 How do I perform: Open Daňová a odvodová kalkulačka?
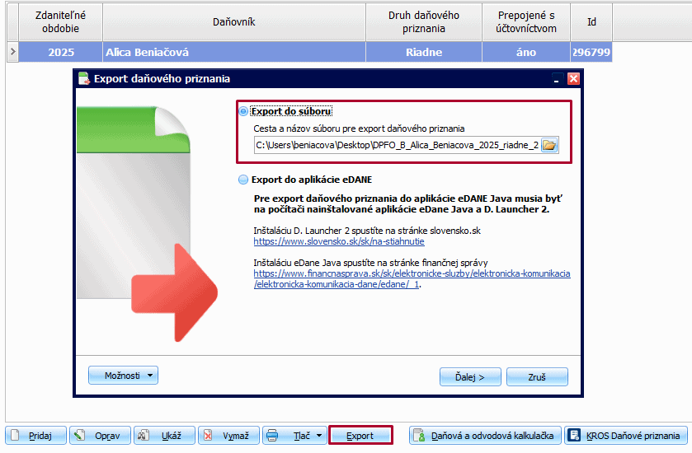tap(486, 436)
